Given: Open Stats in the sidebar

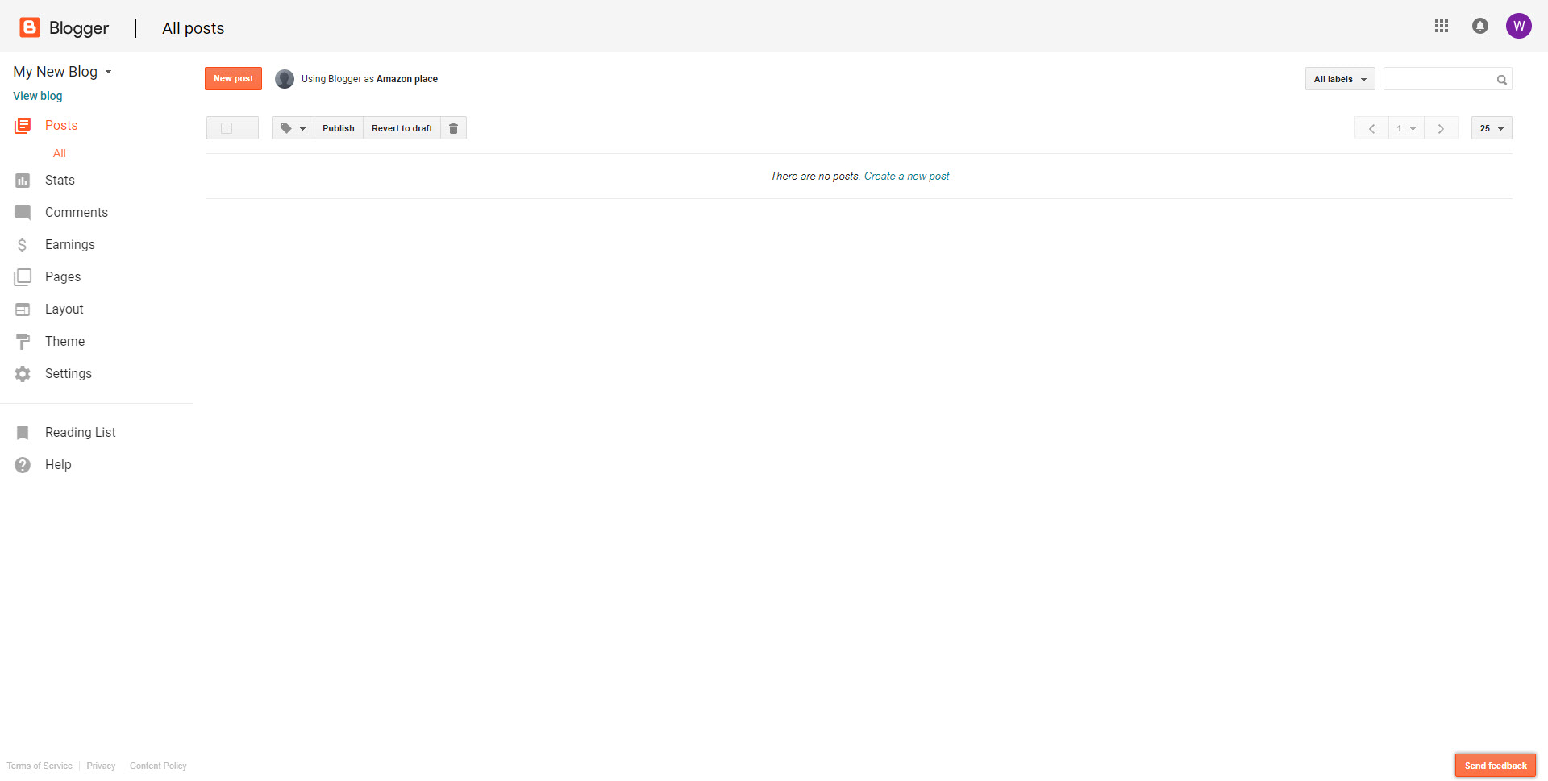Looking at the screenshot, I should pyautogui.click(x=60, y=181).
